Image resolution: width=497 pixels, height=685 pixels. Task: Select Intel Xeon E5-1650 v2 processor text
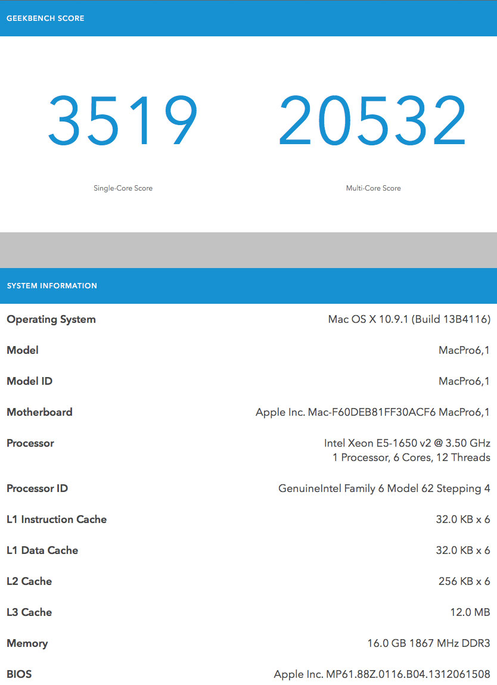[x=407, y=443]
